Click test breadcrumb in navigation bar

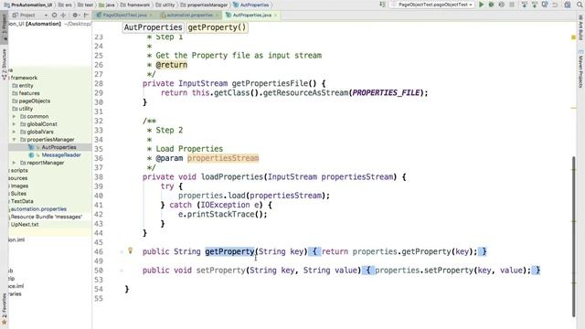click(x=86, y=5)
